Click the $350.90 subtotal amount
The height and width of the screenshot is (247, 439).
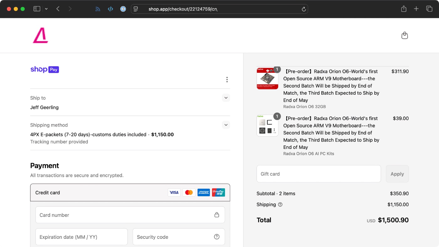pos(399,193)
